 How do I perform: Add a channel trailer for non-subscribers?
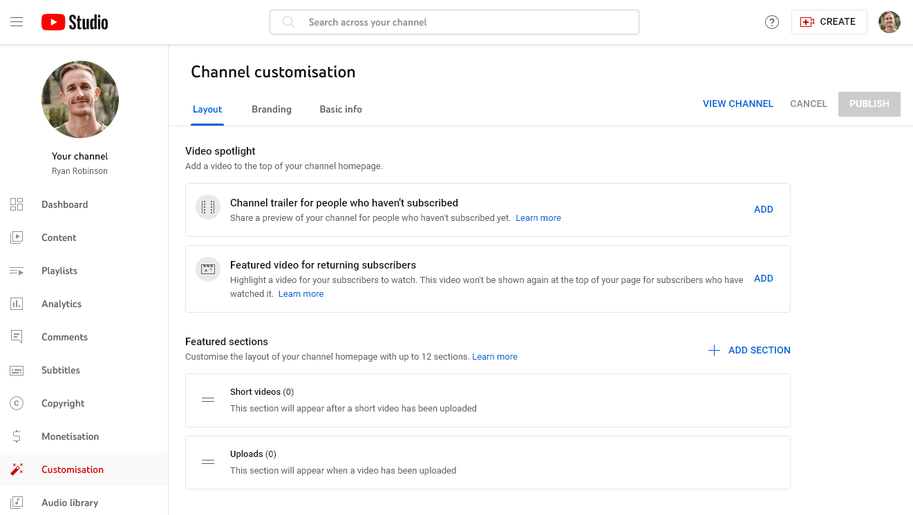click(763, 209)
